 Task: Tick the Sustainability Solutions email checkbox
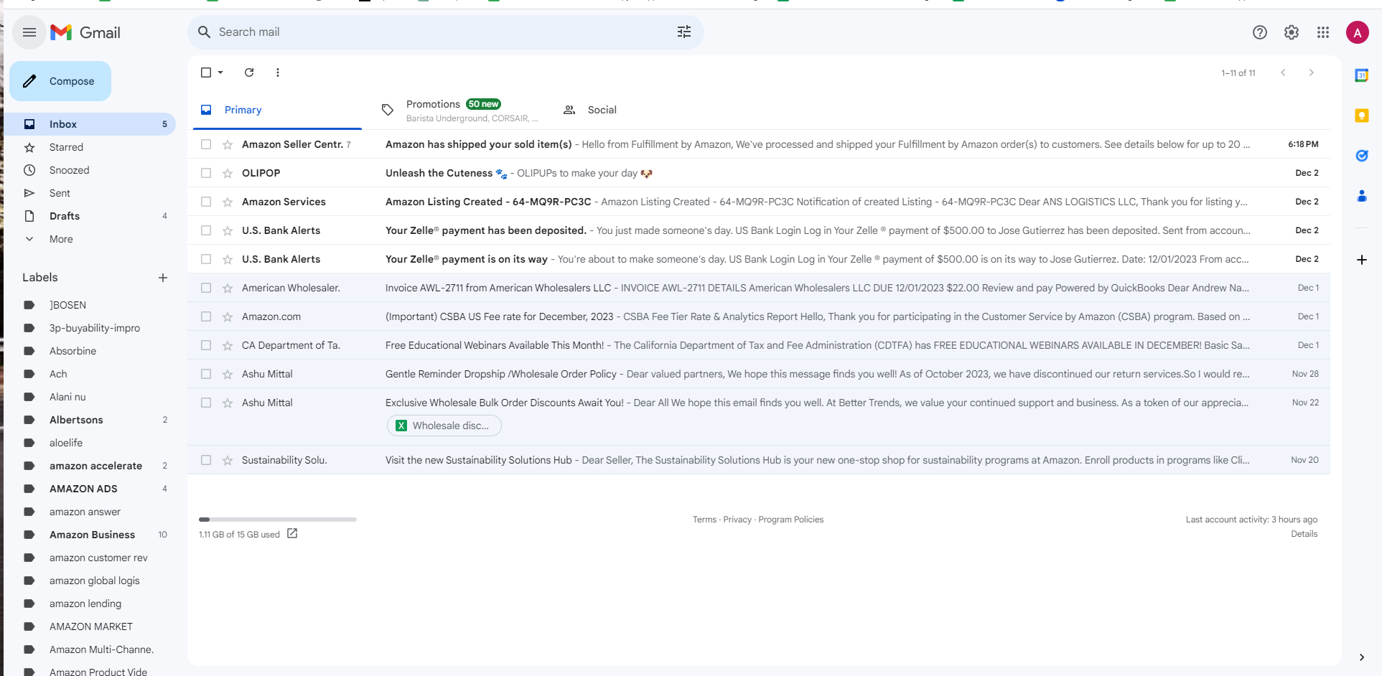(x=206, y=460)
